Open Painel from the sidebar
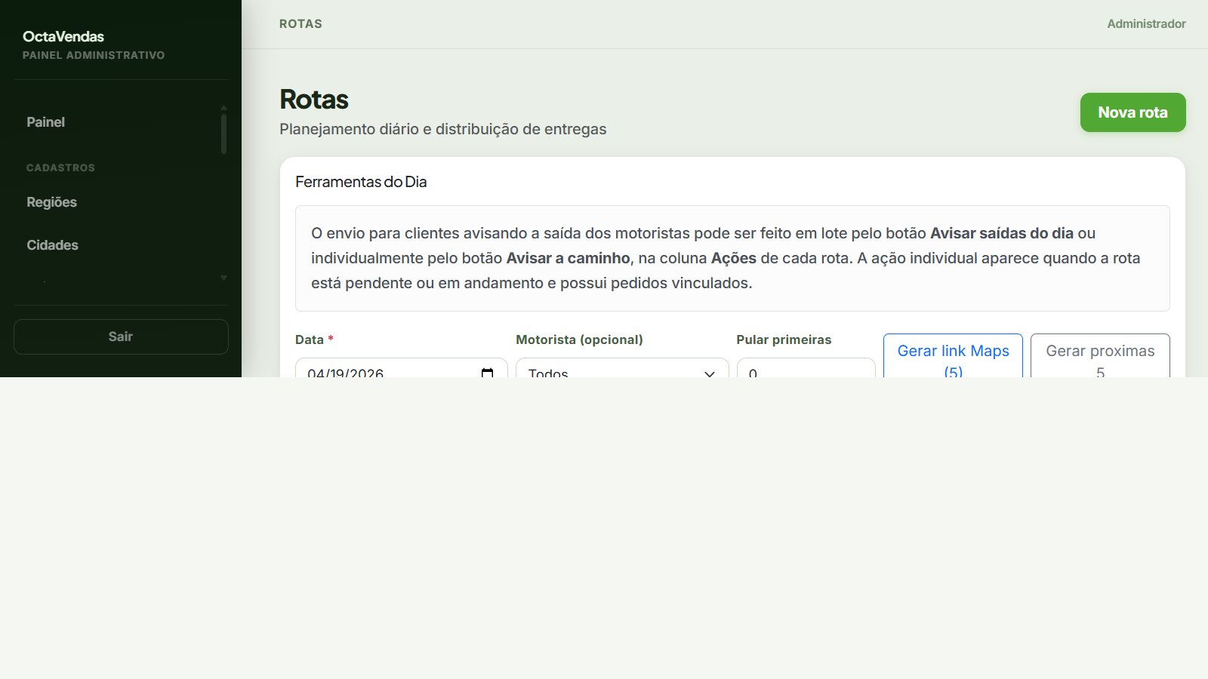 click(x=45, y=121)
